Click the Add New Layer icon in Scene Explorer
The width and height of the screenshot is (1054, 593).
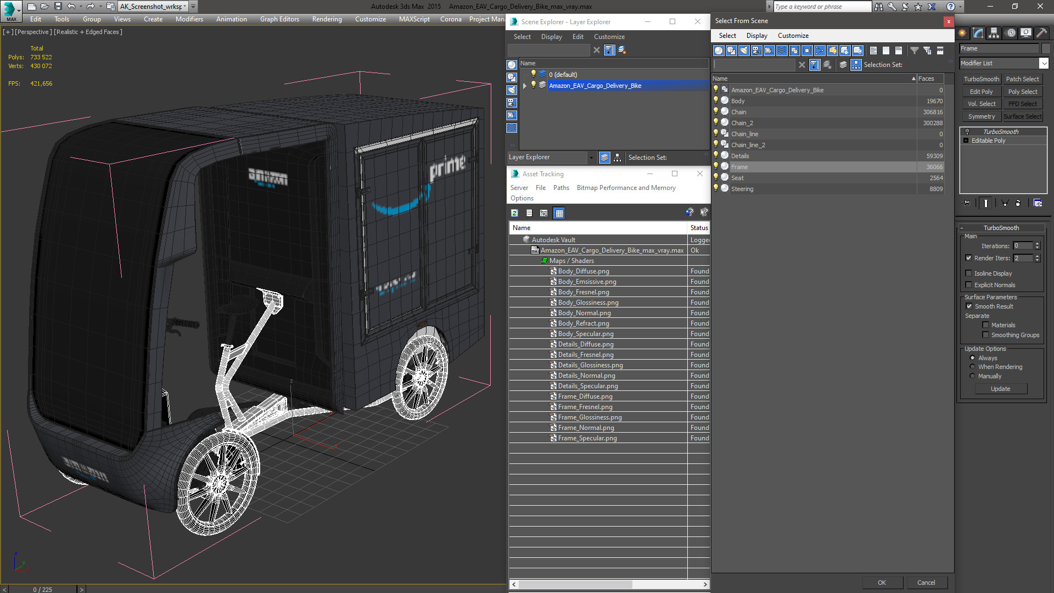pos(622,50)
